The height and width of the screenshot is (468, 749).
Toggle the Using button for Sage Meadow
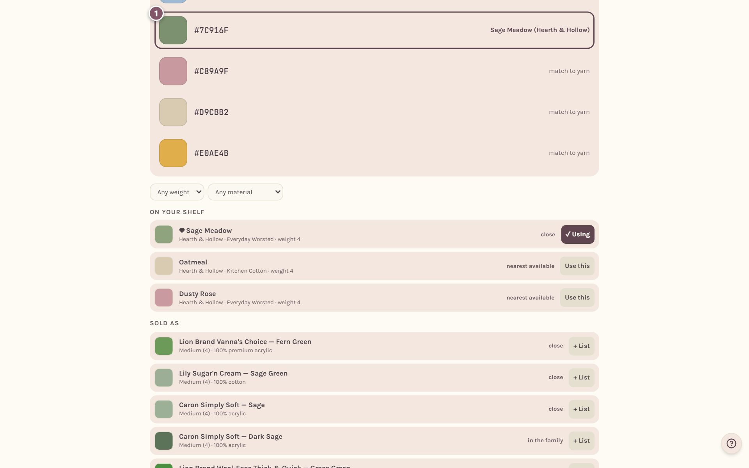577,234
